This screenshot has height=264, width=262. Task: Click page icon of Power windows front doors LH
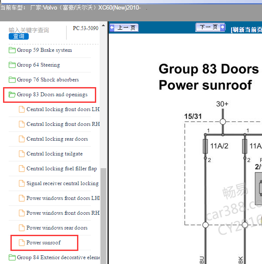coord(21,198)
